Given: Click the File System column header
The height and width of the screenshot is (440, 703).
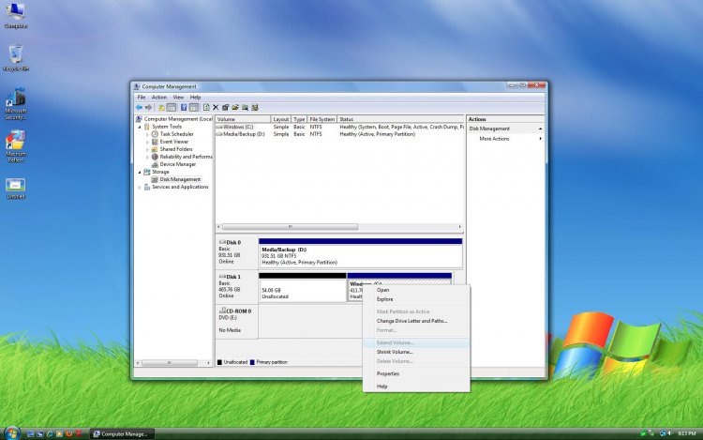Looking at the screenshot, I should point(322,119).
